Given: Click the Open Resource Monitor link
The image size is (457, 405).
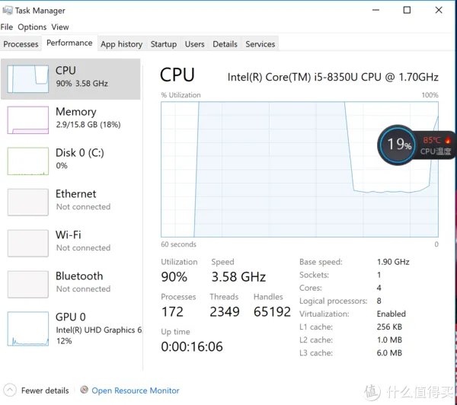Looking at the screenshot, I should coord(136,391).
